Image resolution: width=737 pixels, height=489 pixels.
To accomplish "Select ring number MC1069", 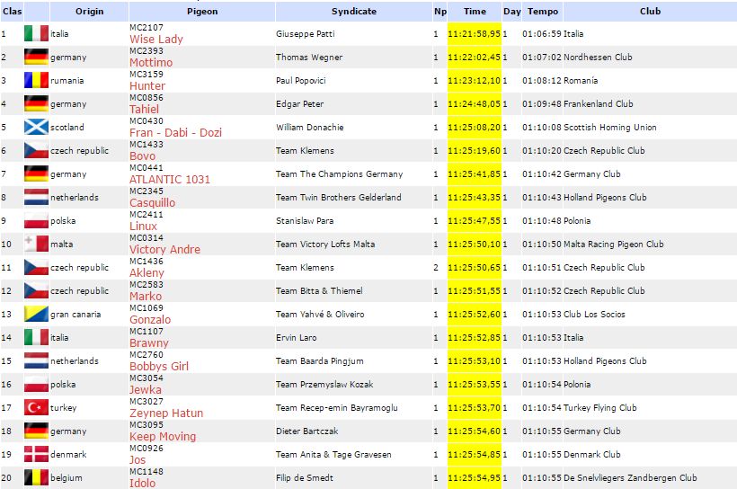I will 147,308.
